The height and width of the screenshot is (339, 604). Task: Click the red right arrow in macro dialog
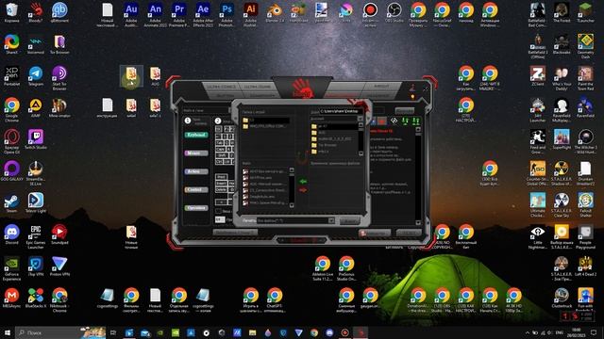(303, 190)
